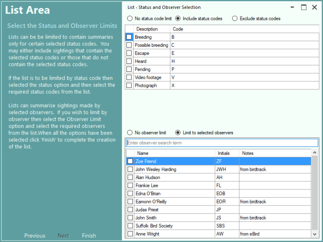Tick the Video footage checkbox
This screenshot has width=323, height=242.
(129, 77)
